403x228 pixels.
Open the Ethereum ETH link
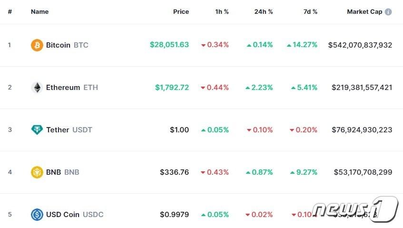click(71, 88)
